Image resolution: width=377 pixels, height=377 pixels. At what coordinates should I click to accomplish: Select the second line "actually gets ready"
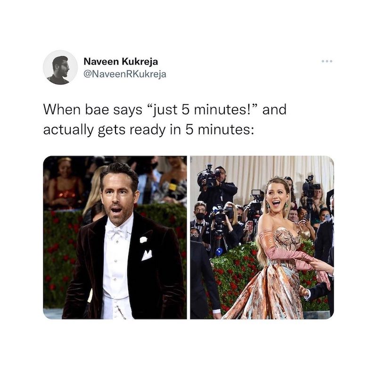pos(148,130)
